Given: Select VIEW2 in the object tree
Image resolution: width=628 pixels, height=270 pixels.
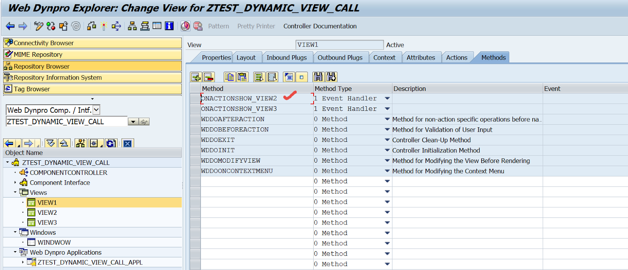Looking at the screenshot, I should [x=47, y=212].
